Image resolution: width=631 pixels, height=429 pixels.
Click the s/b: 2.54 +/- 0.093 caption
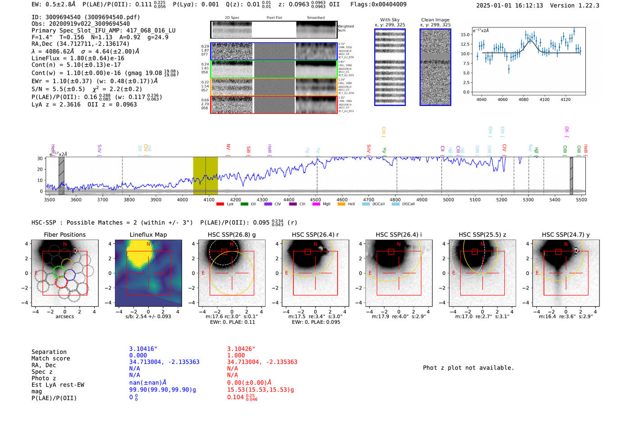[148, 316]
